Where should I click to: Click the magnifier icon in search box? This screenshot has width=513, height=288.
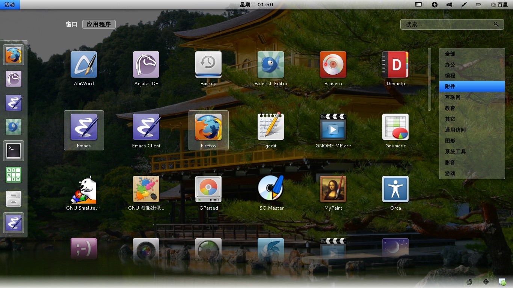tap(496, 24)
